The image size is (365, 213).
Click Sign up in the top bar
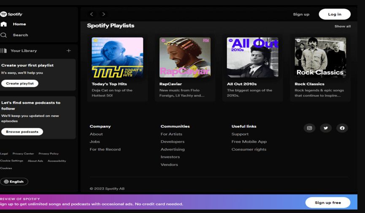[301, 14]
